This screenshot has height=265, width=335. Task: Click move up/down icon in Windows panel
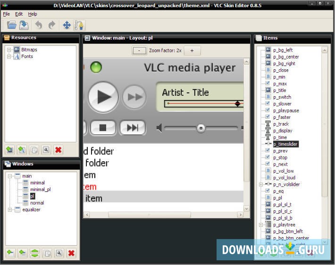click(x=35, y=253)
